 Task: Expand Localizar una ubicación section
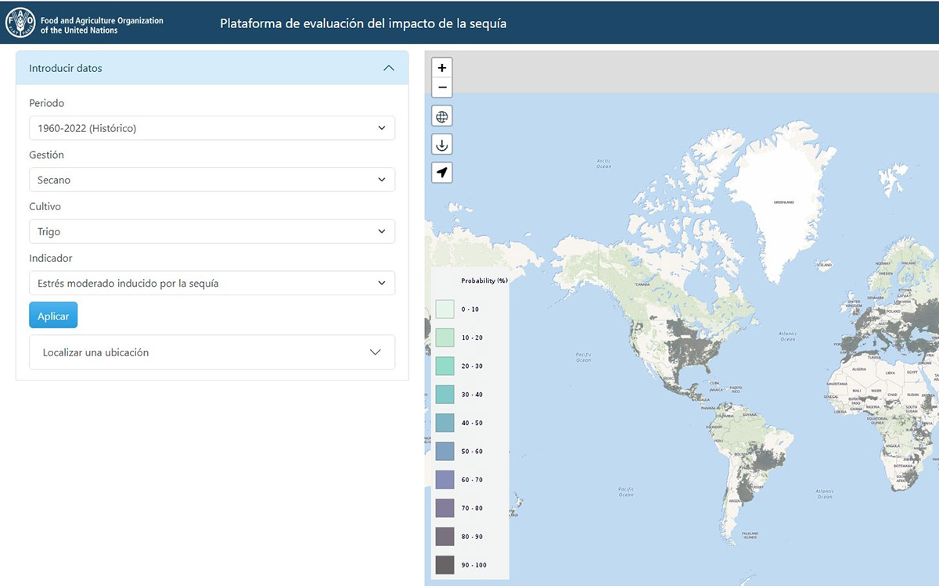[212, 352]
